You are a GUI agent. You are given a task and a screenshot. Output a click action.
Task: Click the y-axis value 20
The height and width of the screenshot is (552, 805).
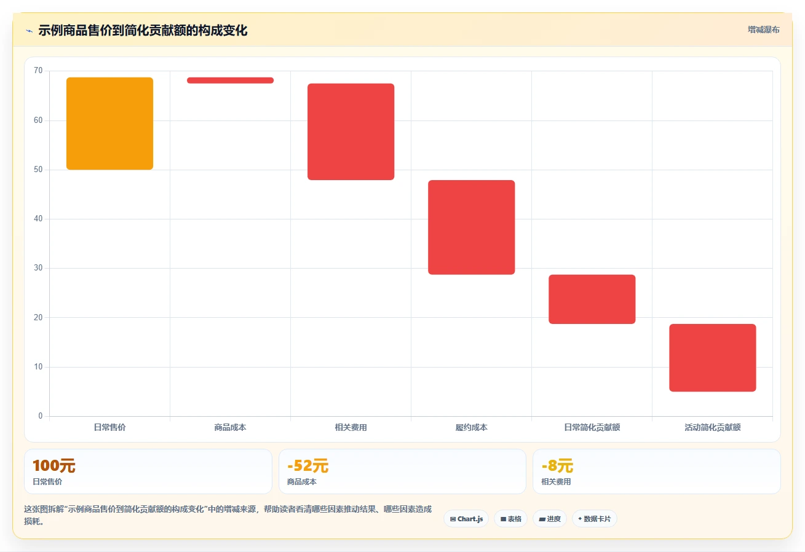pyautogui.click(x=38, y=318)
